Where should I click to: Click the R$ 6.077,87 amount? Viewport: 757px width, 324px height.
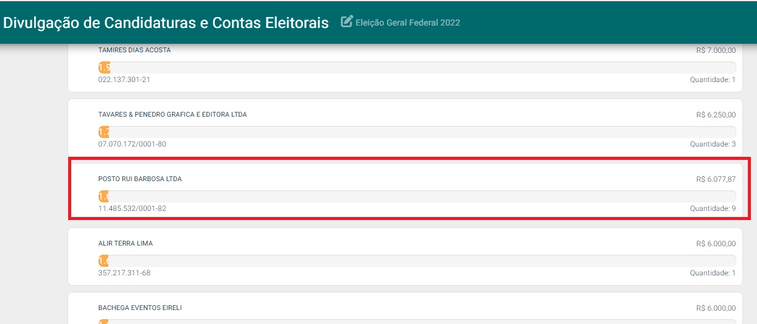tap(716, 179)
